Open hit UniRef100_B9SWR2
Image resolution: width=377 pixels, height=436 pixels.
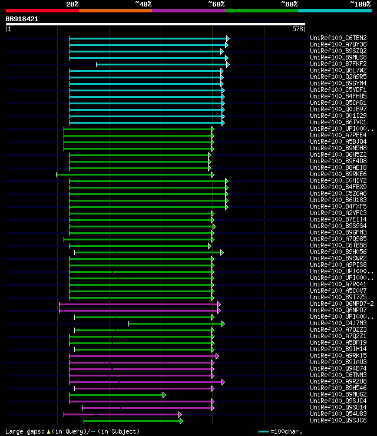tap(338, 258)
